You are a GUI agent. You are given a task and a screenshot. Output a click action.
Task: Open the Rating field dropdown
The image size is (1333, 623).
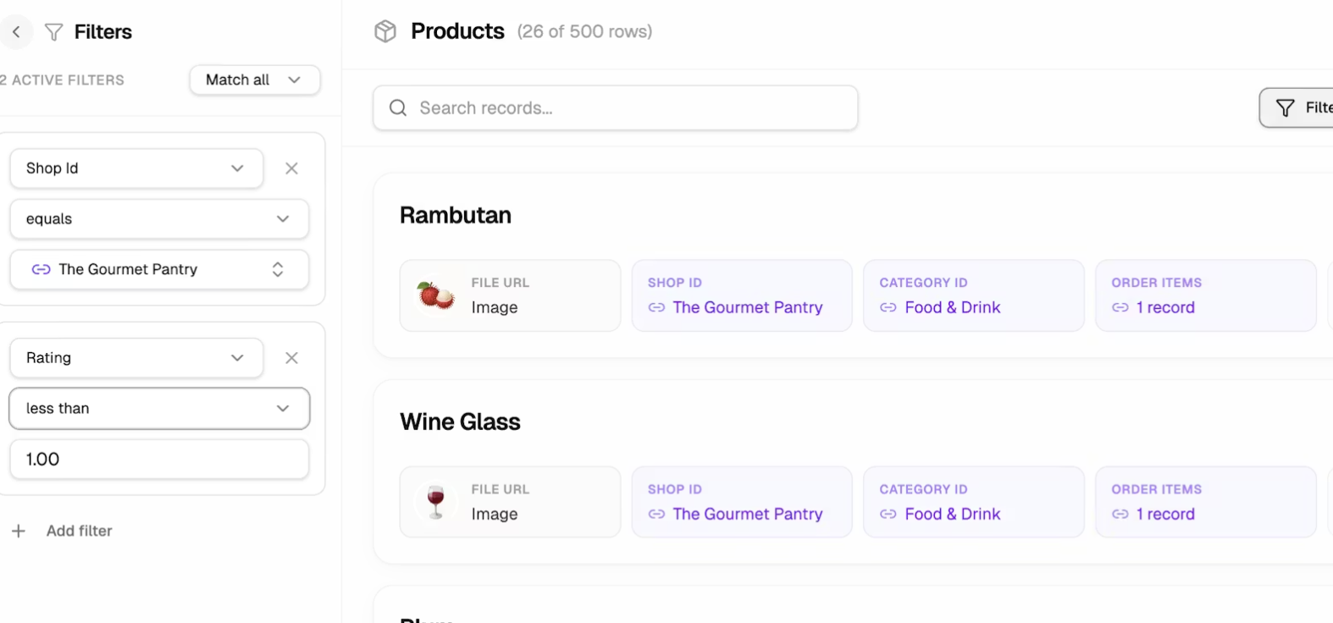[136, 358]
